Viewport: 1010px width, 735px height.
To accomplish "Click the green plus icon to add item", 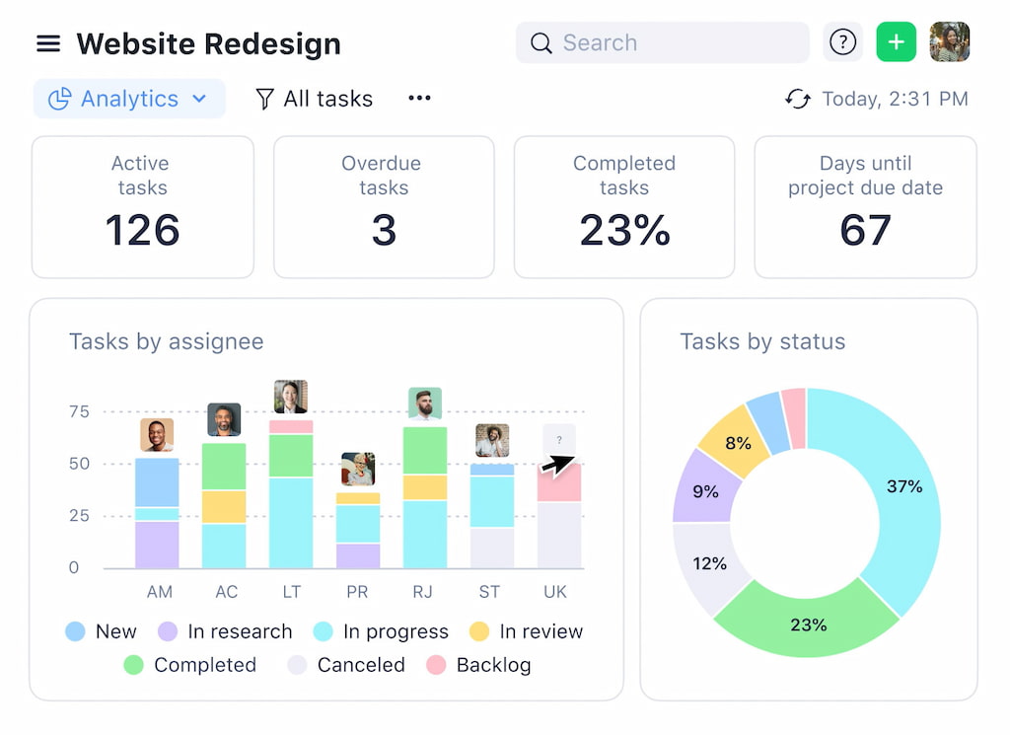I will (896, 42).
